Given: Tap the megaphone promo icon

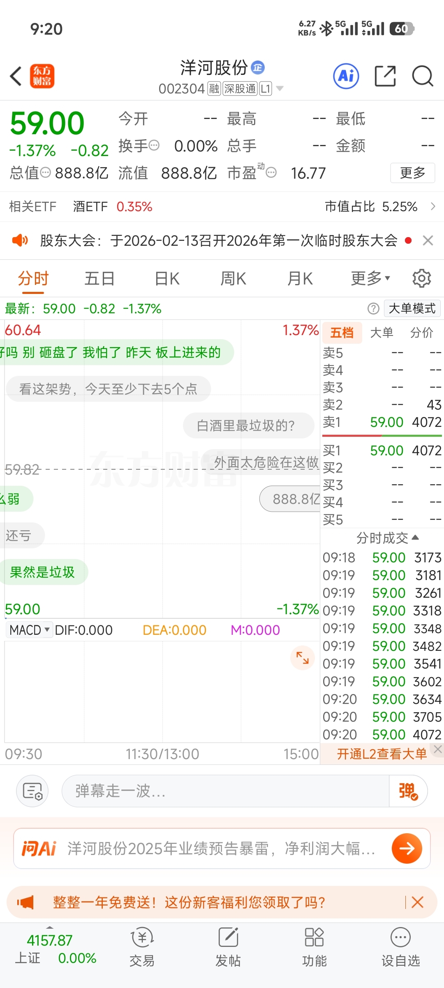Looking at the screenshot, I should click(25, 902).
